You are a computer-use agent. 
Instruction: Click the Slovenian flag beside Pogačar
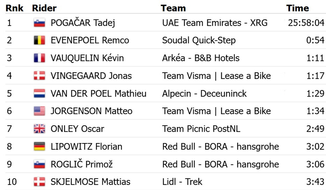tap(39, 23)
